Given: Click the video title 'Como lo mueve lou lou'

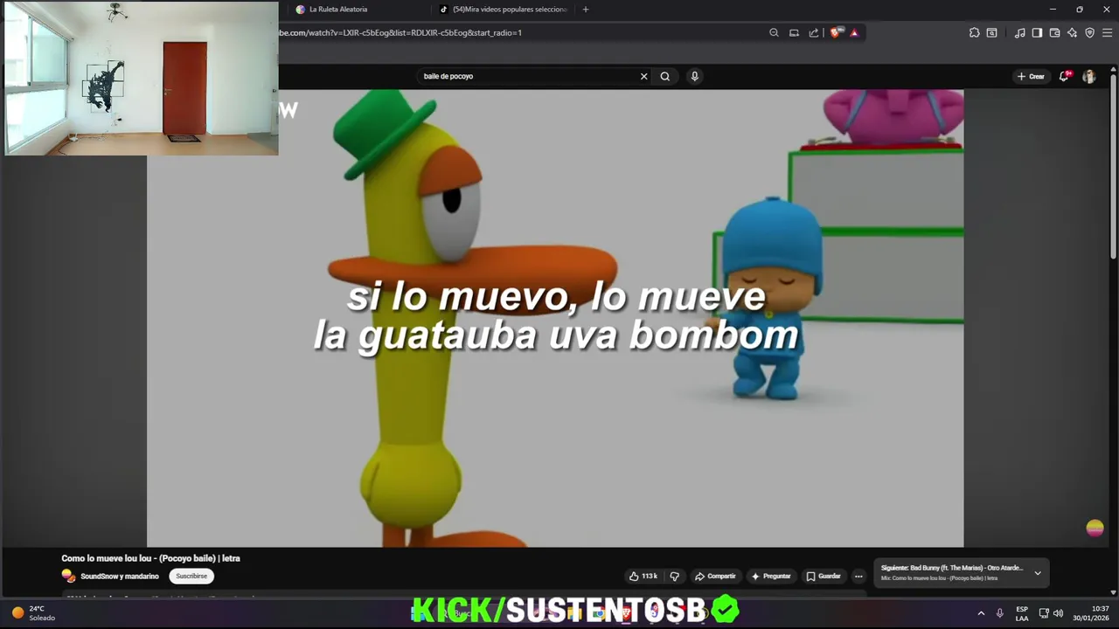Looking at the screenshot, I should [150, 558].
